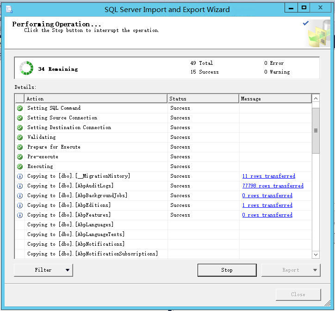Click the details list scrollbar thumb
The width and height of the screenshot is (335, 311).
[316, 131]
